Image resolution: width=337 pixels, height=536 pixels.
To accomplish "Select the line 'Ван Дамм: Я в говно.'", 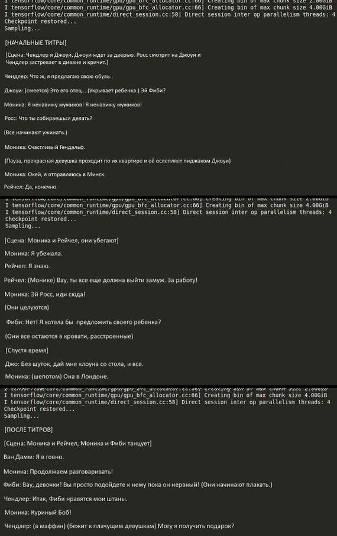I will point(34,457).
